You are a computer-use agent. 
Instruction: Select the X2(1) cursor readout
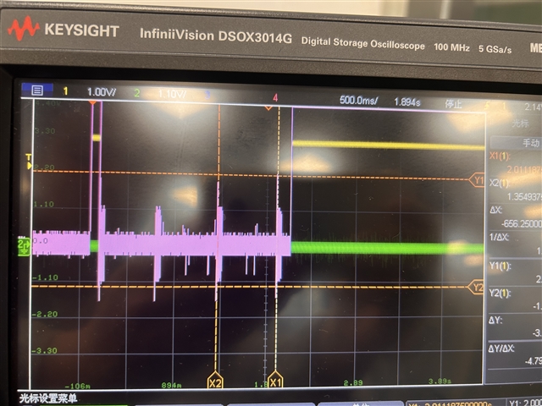click(516, 189)
